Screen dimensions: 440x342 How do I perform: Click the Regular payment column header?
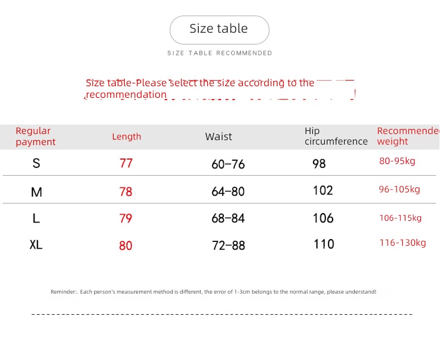point(35,136)
